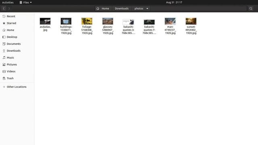
Task: Open the search magnifier icon
Action: pyautogui.click(x=251, y=8)
